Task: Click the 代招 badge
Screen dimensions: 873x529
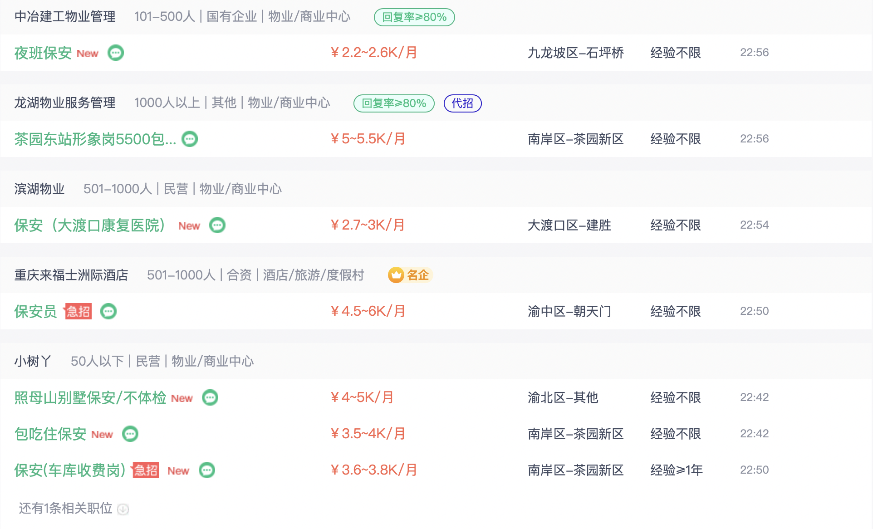Action: point(462,103)
